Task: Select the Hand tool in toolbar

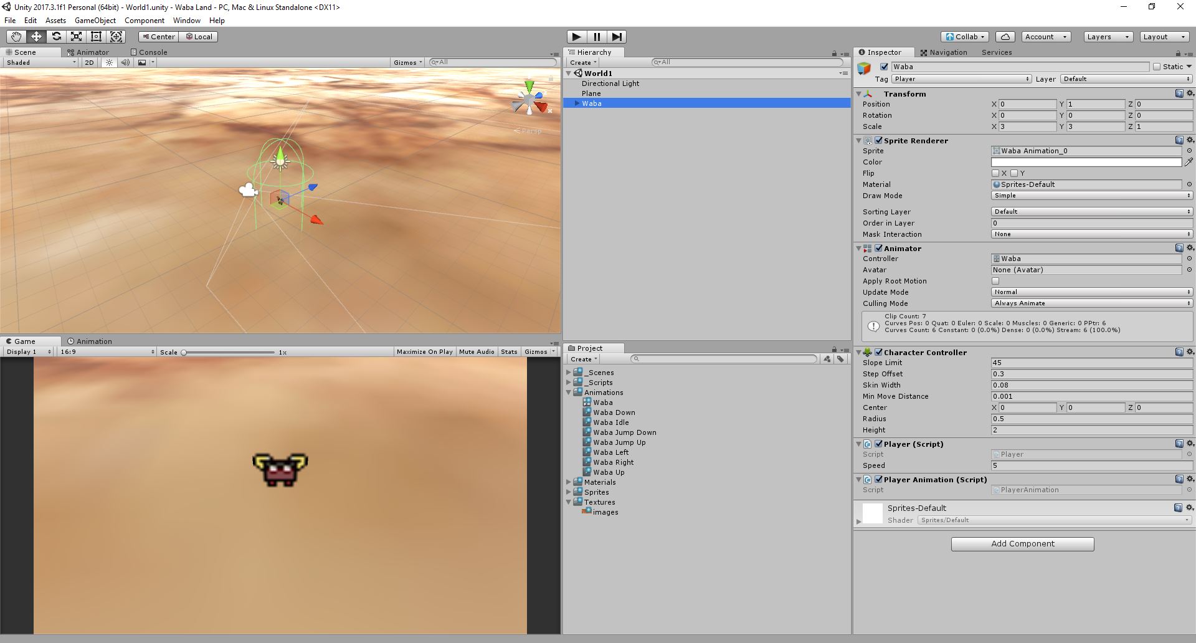Action: (x=16, y=37)
